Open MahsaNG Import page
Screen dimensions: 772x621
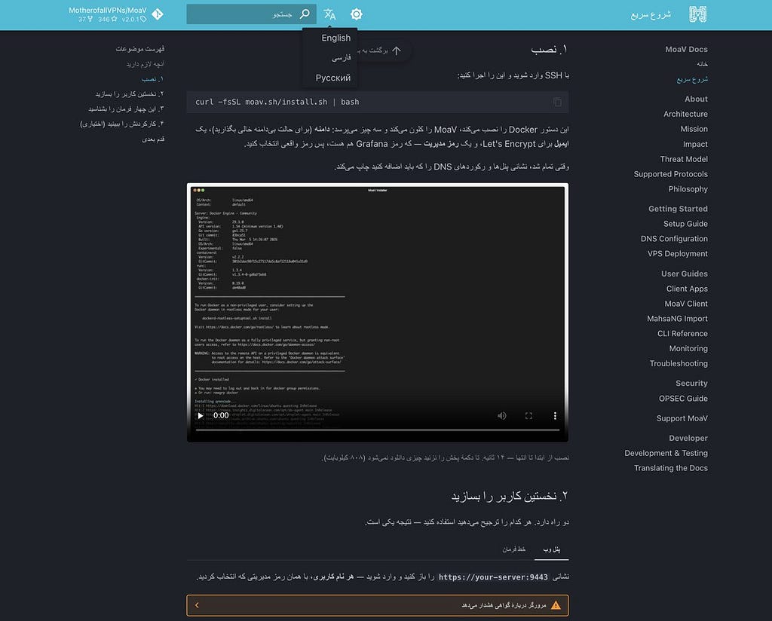(677, 319)
